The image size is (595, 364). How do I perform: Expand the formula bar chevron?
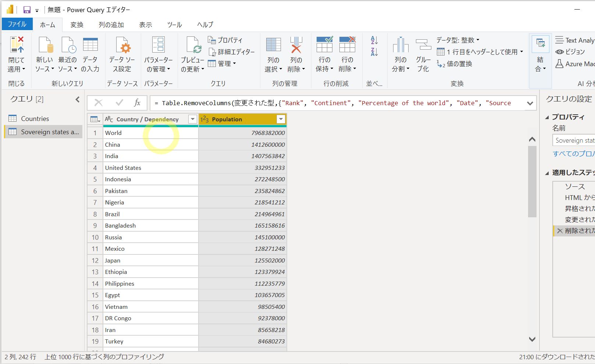[x=530, y=103]
